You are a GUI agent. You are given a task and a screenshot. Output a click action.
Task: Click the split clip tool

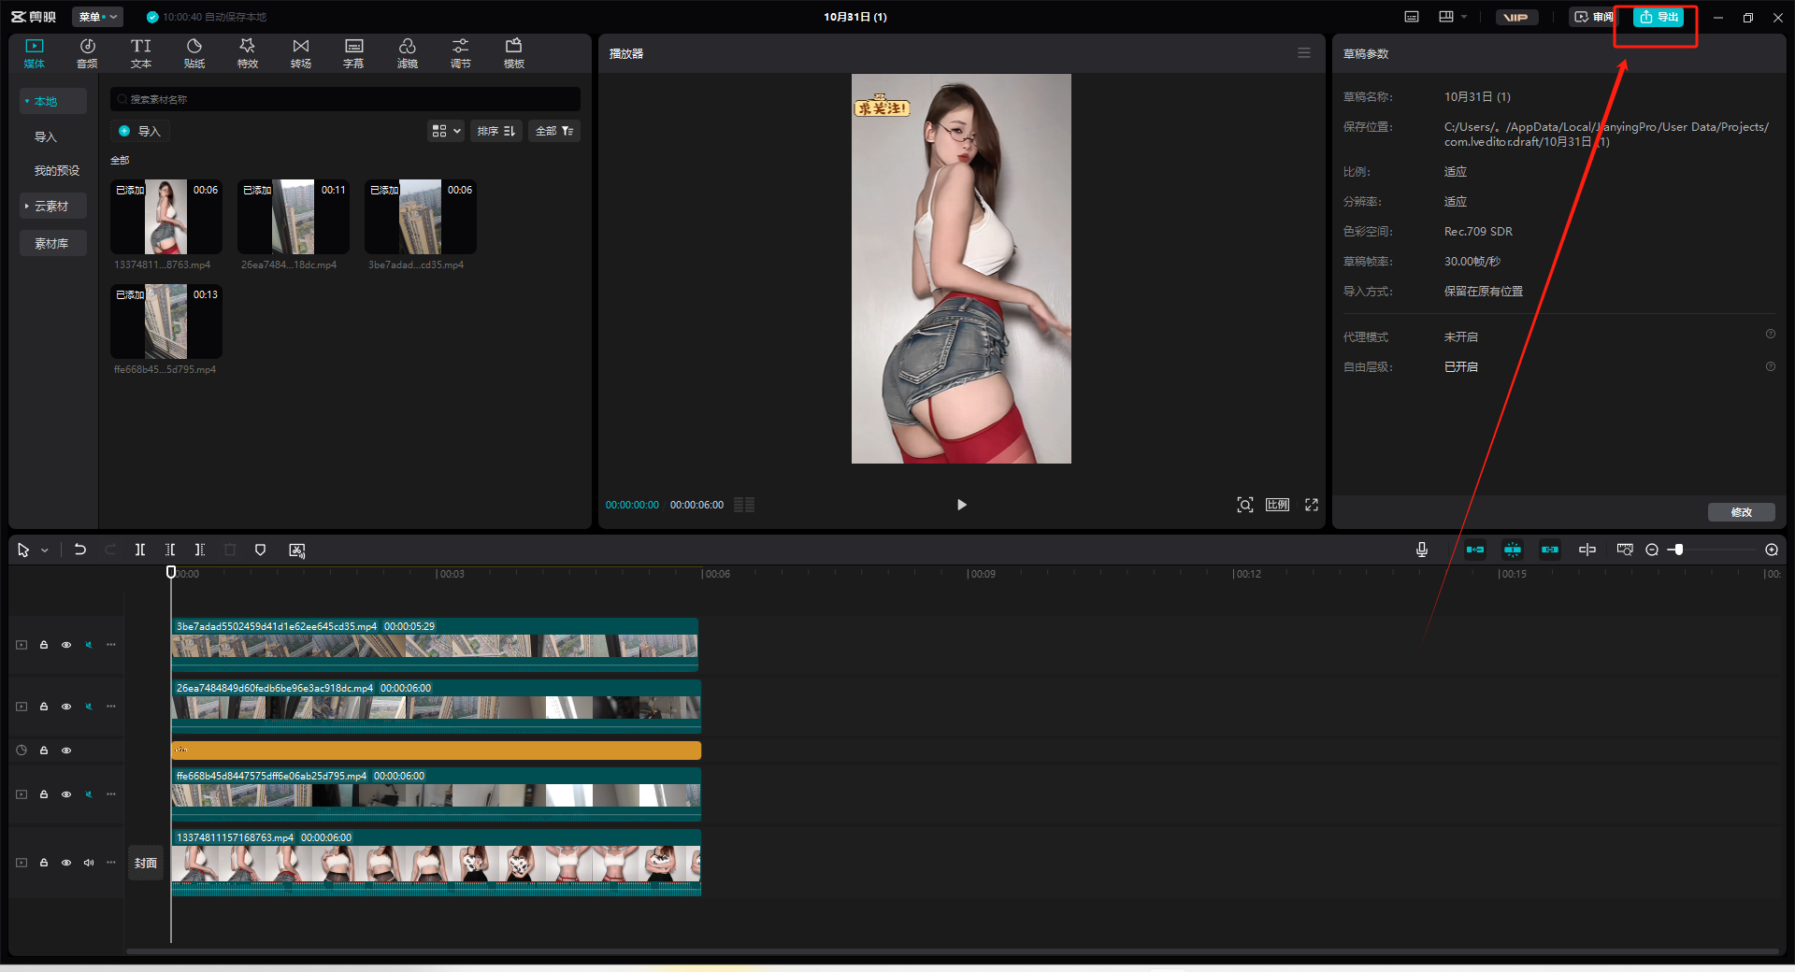point(140,550)
